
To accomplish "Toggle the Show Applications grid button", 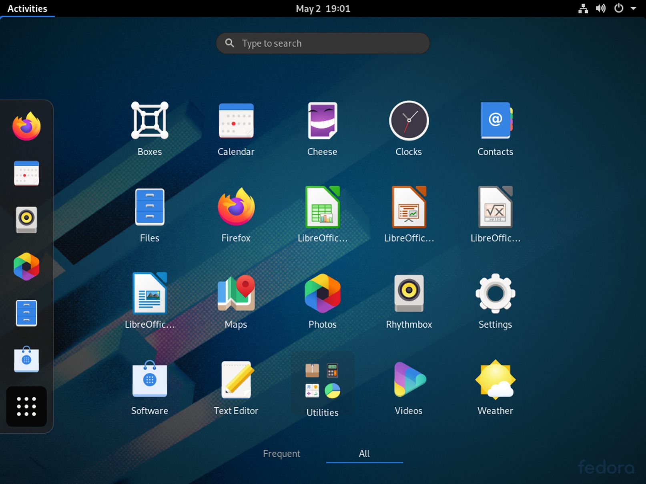I will pos(26,406).
